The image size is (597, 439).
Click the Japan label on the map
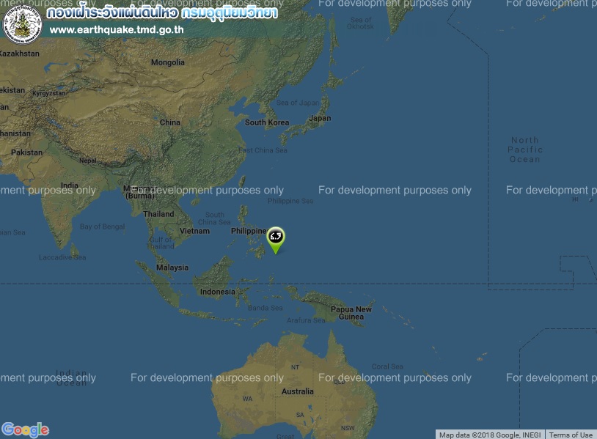(x=320, y=118)
